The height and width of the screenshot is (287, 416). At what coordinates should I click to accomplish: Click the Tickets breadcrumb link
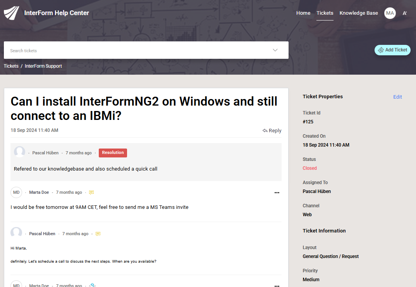pyautogui.click(x=11, y=66)
